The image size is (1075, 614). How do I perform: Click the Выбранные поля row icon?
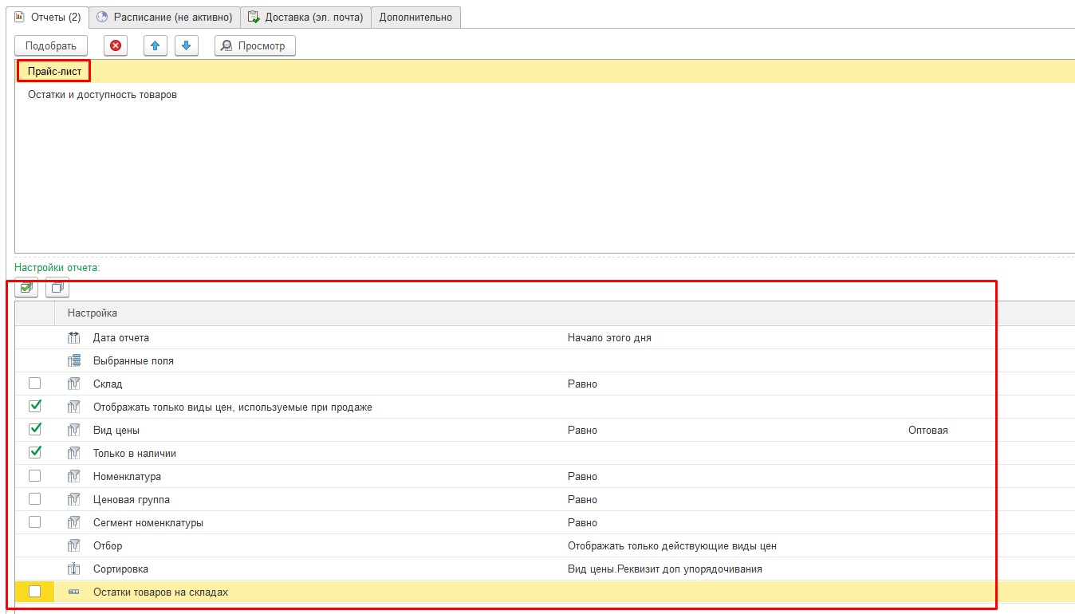coord(74,360)
